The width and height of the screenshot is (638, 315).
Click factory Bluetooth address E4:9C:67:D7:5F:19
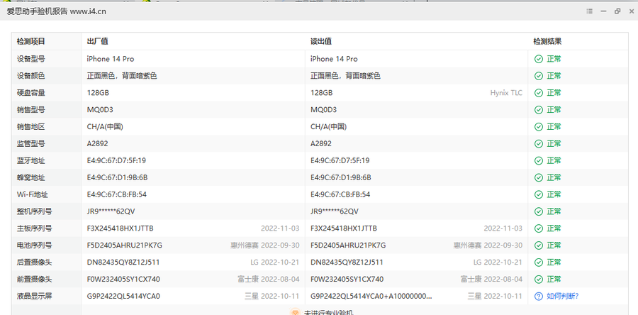[x=116, y=161]
